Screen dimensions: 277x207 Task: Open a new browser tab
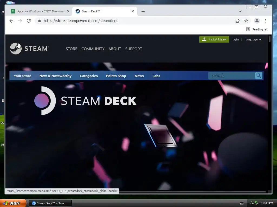(x=143, y=11)
